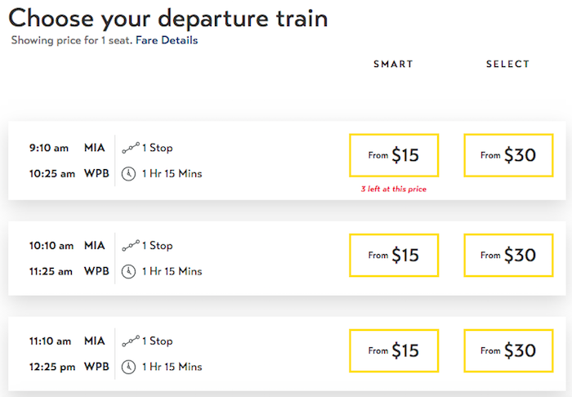The height and width of the screenshot is (397, 572).
Task: Choose the Select $30 fare on the 10:10 am train
Action: [x=508, y=255]
